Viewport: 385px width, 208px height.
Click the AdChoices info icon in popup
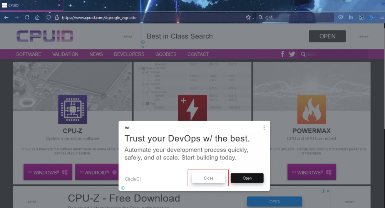coord(123,188)
